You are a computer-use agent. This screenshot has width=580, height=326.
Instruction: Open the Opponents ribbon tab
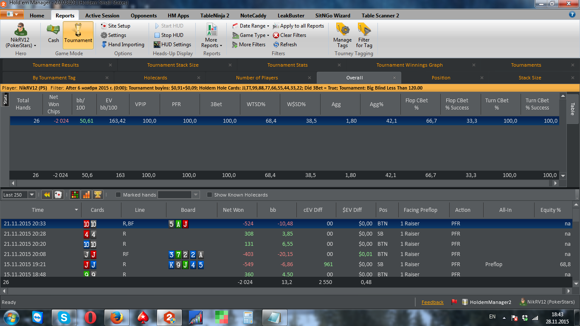tap(144, 16)
